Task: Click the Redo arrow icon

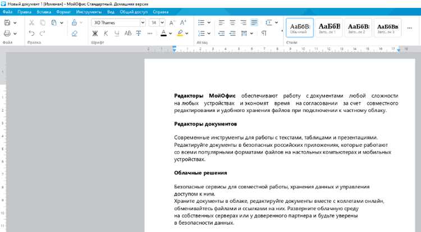Action: [x=43, y=34]
